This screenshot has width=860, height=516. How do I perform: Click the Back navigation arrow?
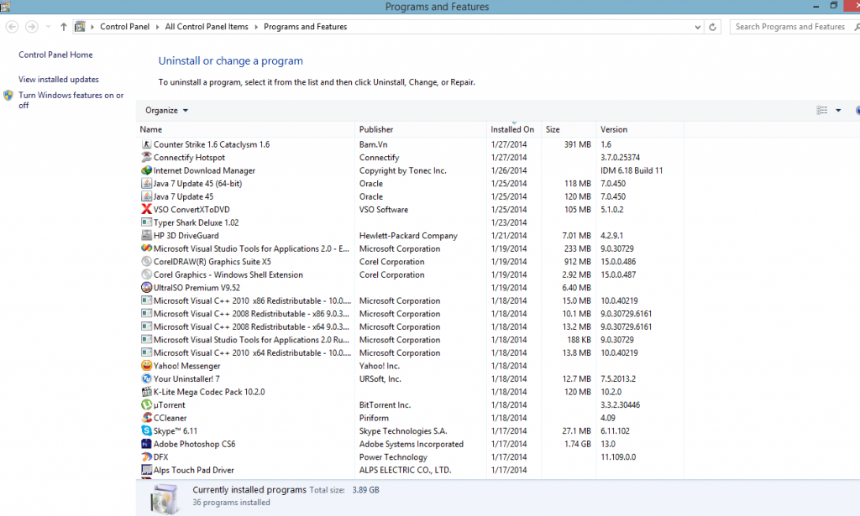point(12,26)
